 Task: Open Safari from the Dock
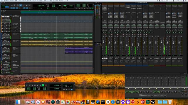click(x=113, y=102)
